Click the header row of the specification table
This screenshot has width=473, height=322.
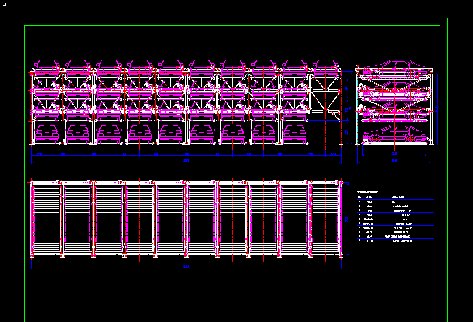(x=395, y=197)
